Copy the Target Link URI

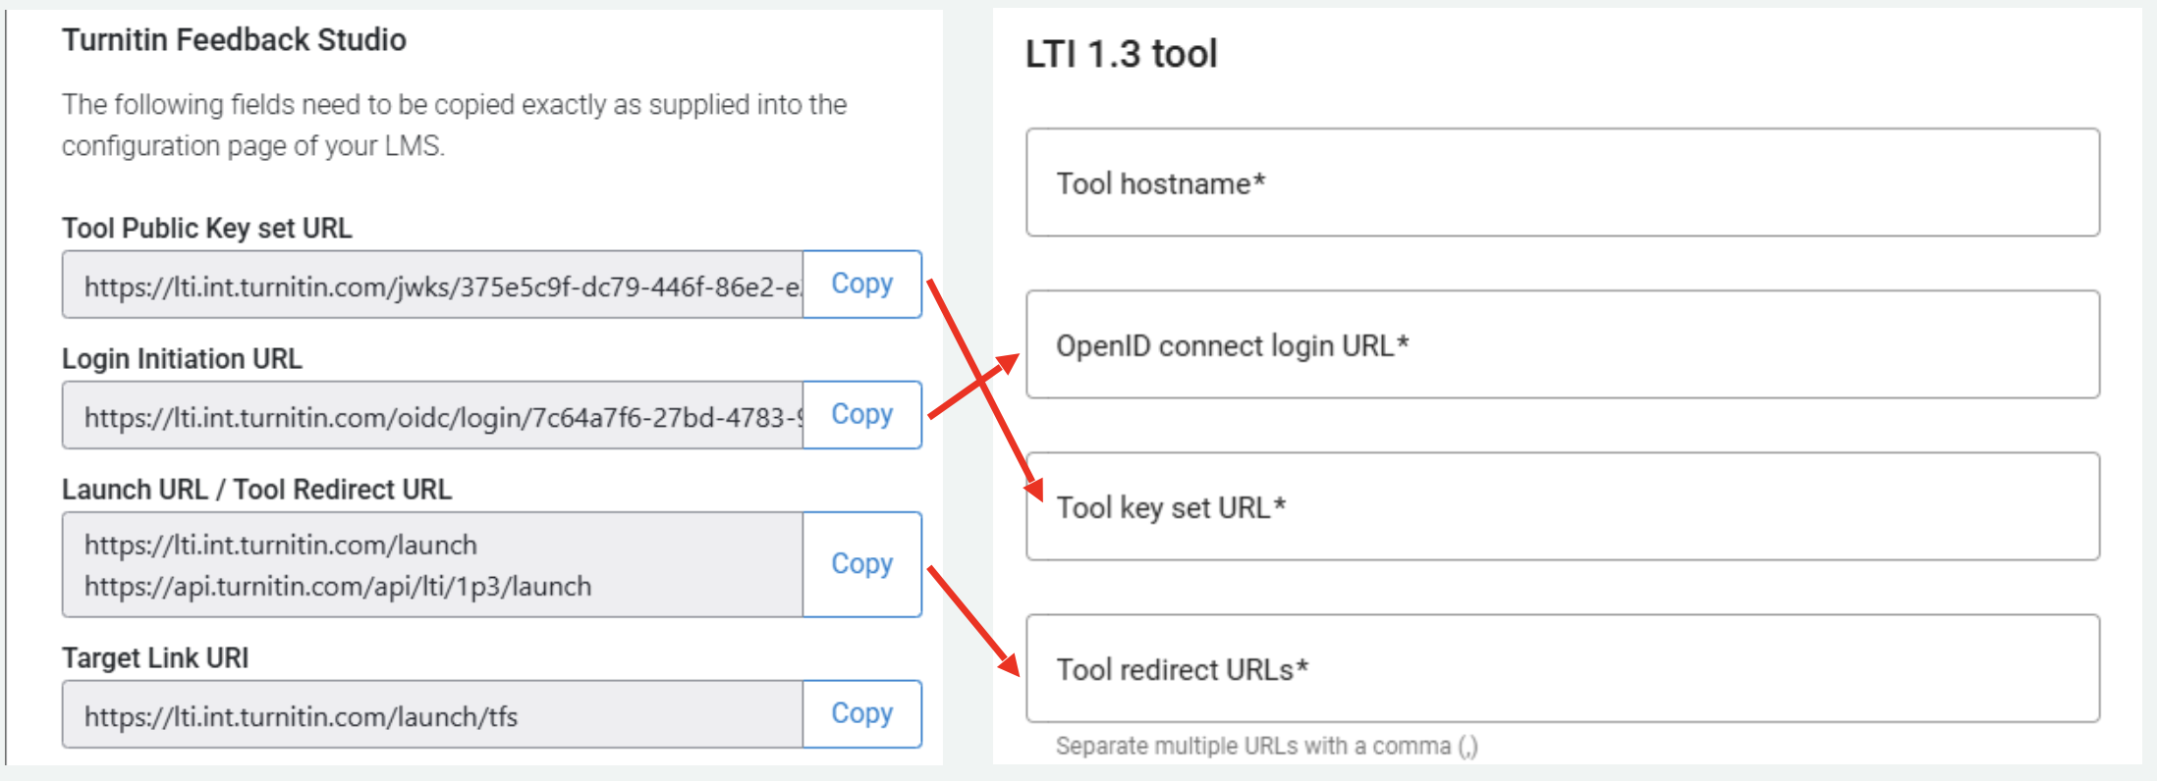tap(862, 714)
